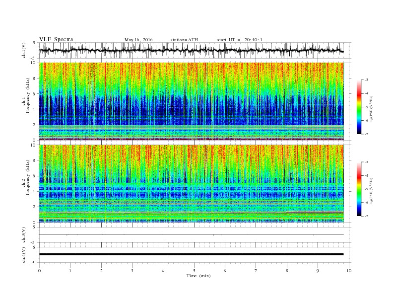Screen dimensions: 393x304
Task: Click the ch.2 VLF spectrogram panel
Action: point(192,183)
